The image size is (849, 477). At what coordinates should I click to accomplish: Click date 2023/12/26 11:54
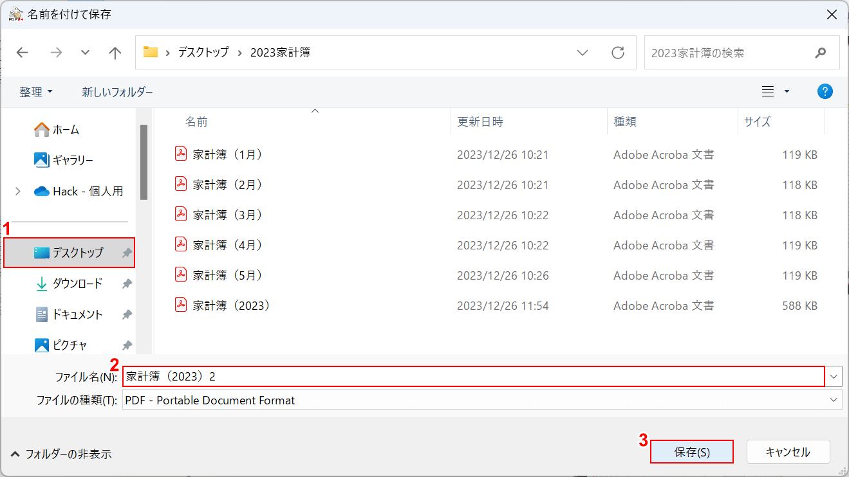point(503,306)
